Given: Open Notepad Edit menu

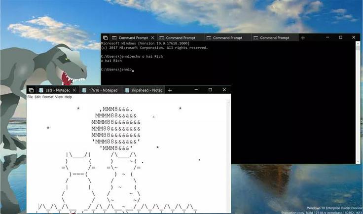Looking at the screenshot, I should (37, 97).
